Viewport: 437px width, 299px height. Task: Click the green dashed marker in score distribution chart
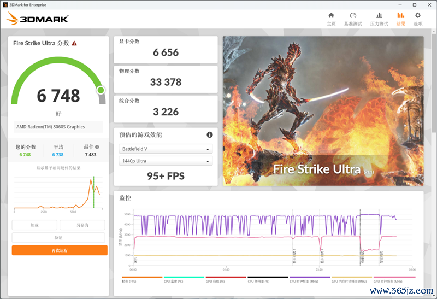(x=93, y=192)
